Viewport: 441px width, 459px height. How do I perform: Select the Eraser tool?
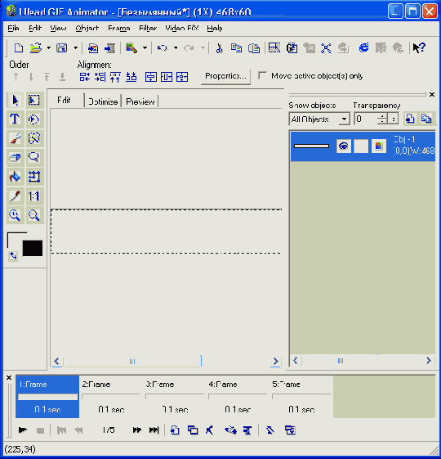point(15,157)
